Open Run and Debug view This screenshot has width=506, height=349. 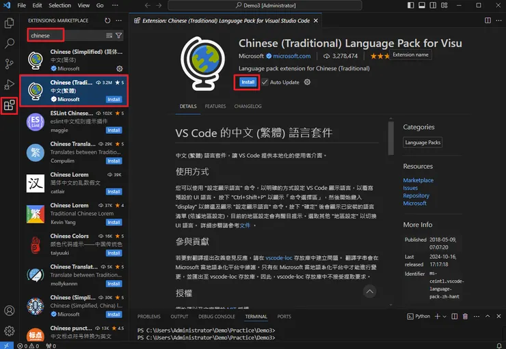point(9,85)
